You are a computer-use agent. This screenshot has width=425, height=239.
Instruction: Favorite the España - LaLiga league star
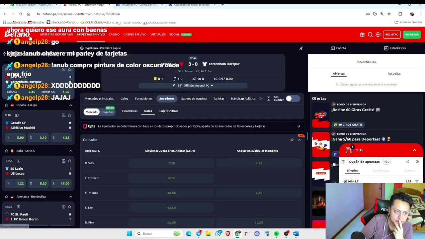[x=6, y=105]
